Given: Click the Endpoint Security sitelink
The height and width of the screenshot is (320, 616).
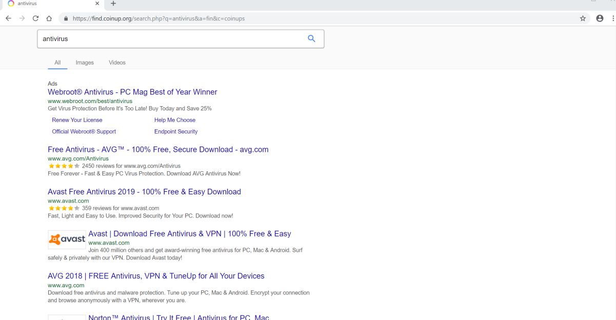Looking at the screenshot, I should pyautogui.click(x=176, y=132).
